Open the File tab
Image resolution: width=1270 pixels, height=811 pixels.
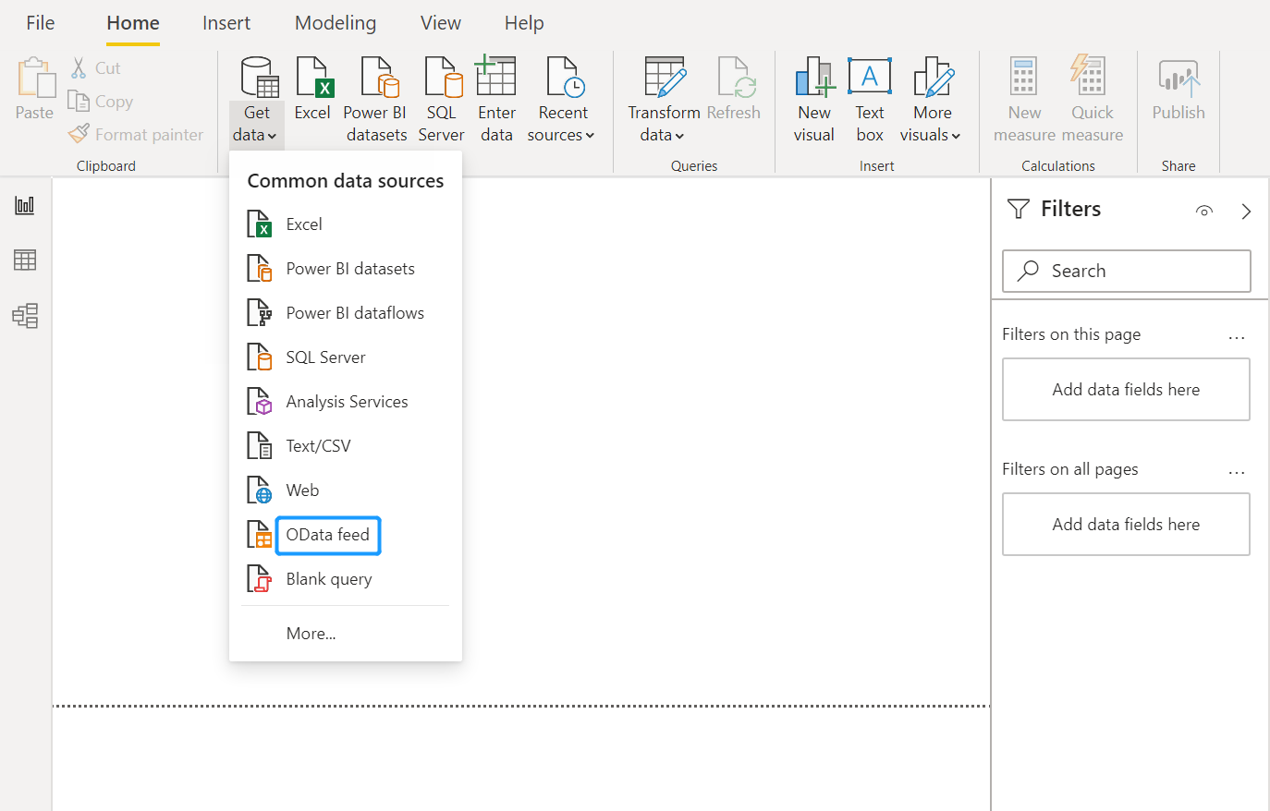[41, 23]
